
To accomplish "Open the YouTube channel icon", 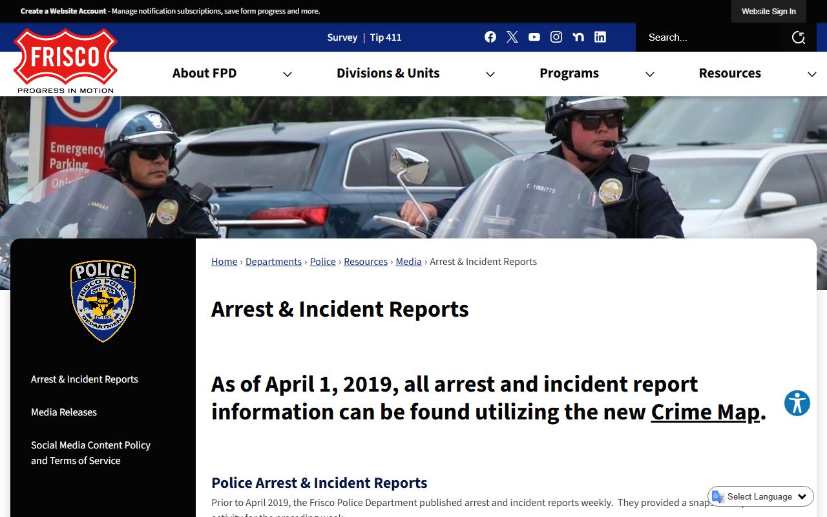I will [x=534, y=37].
